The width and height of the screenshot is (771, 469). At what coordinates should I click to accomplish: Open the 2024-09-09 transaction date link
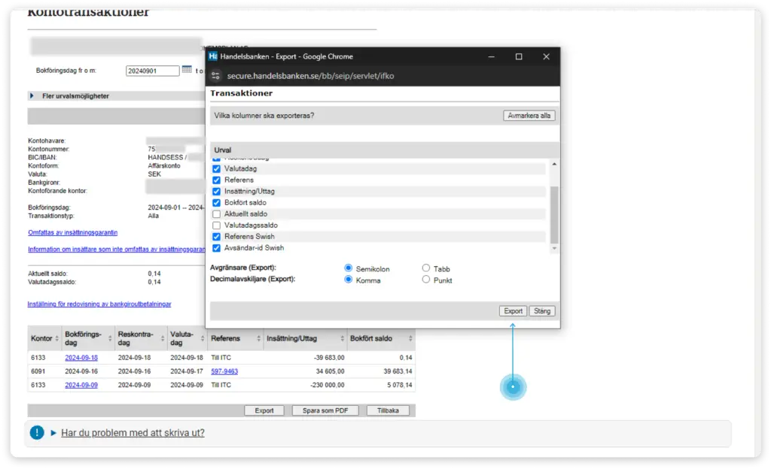pyautogui.click(x=81, y=385)
